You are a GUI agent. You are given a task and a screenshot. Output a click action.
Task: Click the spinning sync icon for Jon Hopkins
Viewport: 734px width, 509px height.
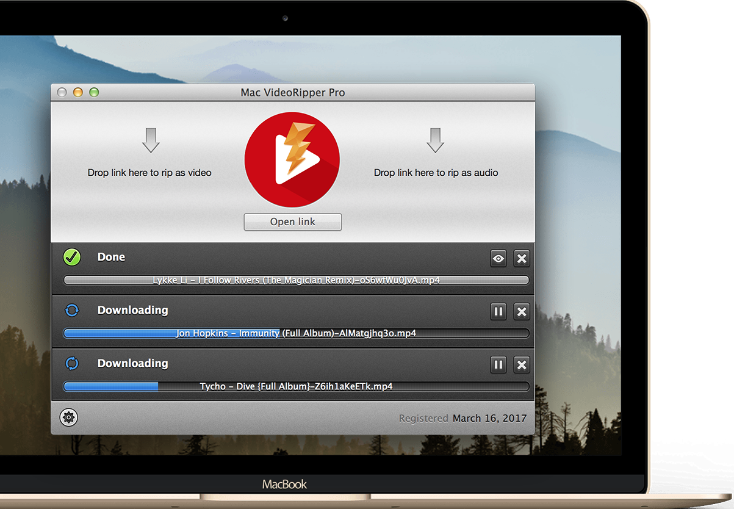coord(72,311)
